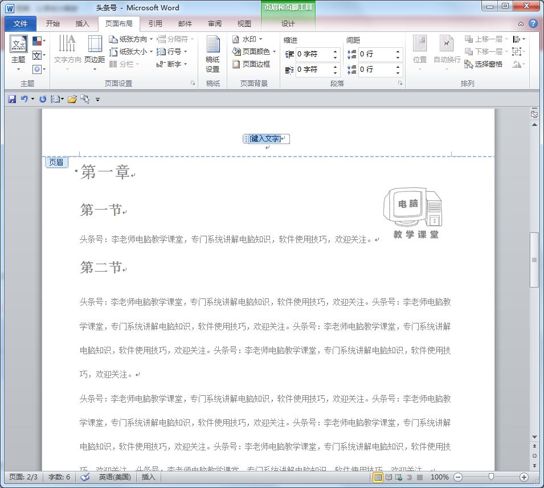Open theme fonts dropdown
This screenshot has height=488, width=544.
tap(39, 55)
